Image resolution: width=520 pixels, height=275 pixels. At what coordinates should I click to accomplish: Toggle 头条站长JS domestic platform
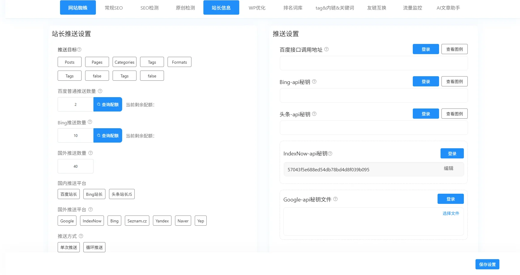point(122,194)
